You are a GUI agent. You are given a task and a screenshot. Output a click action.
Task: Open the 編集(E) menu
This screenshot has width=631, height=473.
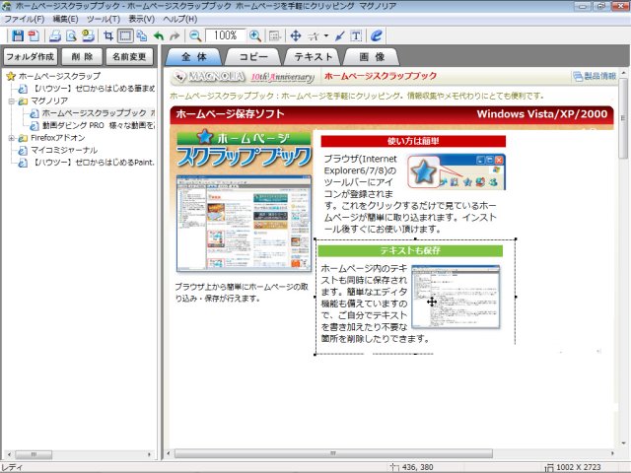(66, 19)
